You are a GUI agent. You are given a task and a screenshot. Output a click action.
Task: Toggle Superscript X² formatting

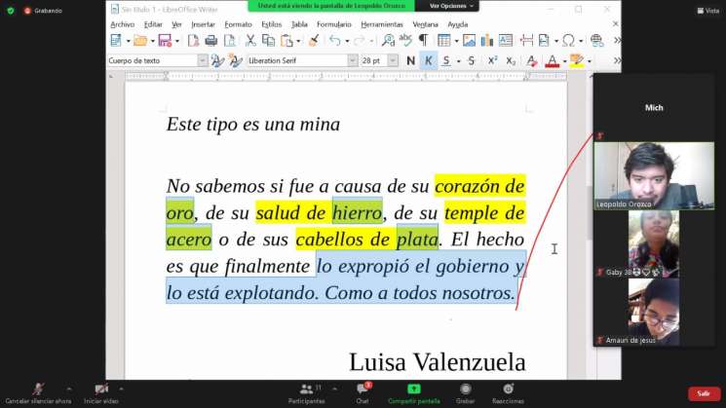click(493, 60)
